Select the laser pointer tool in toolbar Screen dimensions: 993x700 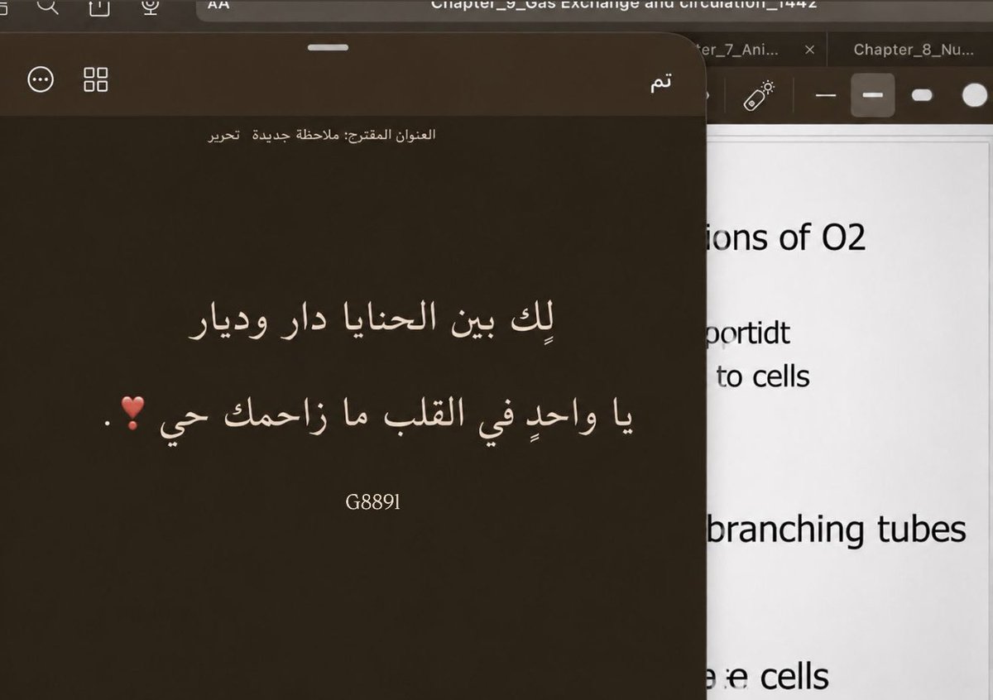(x=758, y=95)
